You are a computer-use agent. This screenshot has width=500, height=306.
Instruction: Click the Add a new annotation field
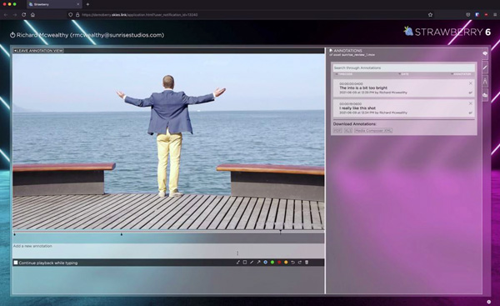(168, 251)
